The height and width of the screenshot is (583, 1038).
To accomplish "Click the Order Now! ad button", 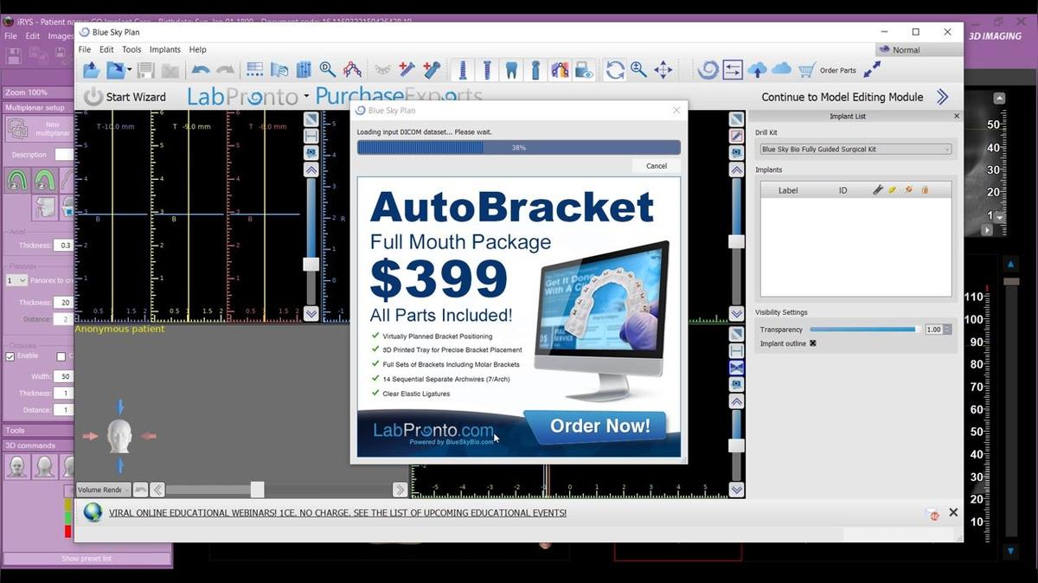I will 599,426.
